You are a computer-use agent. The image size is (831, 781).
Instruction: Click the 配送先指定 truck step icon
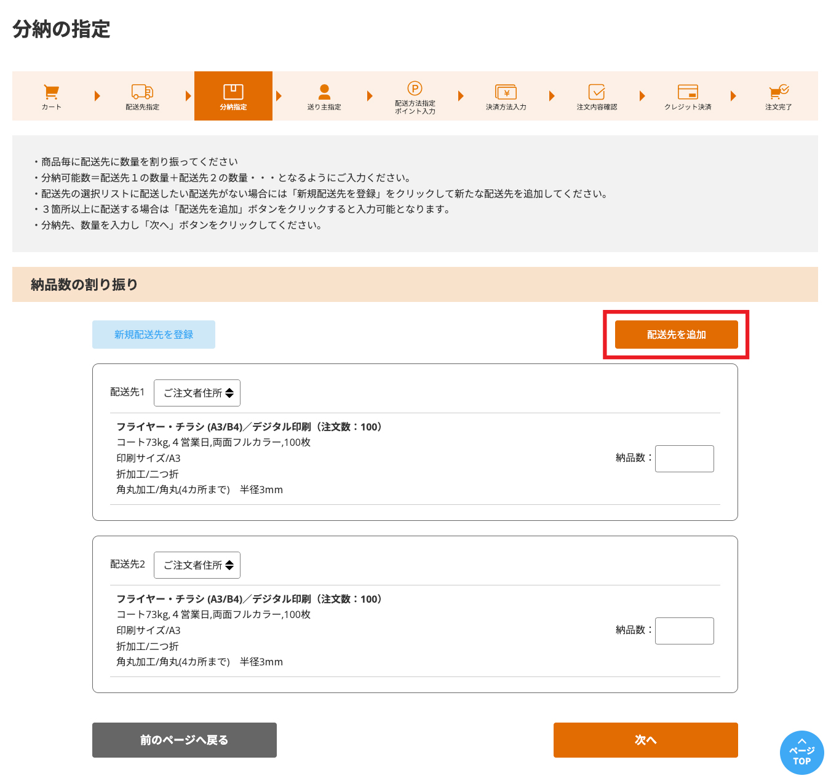coord(142,92)
